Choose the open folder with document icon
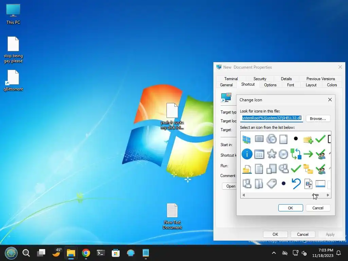The height and width of the screenshot is (261, 348). coord(247,169)
